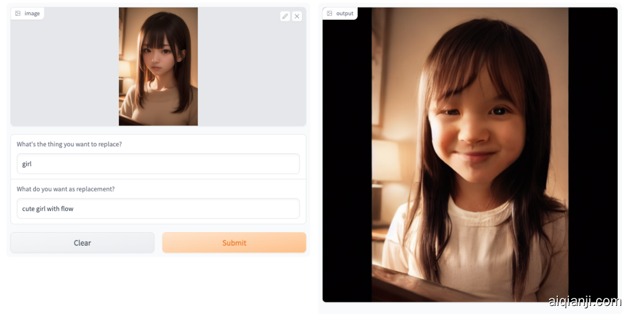Screen dimensions: 627x314
Task: Click the picture icon beside the image label
Action: point(18,13)
